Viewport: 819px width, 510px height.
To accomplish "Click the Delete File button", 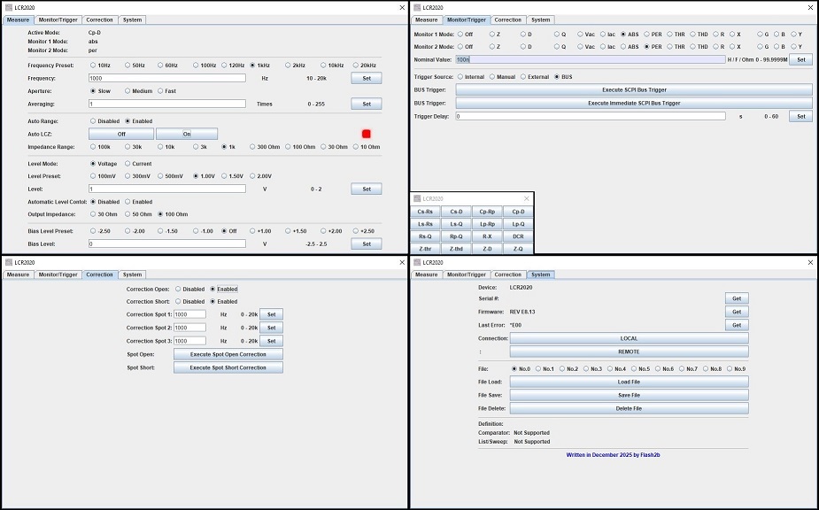I will click(x=629, y=409).
